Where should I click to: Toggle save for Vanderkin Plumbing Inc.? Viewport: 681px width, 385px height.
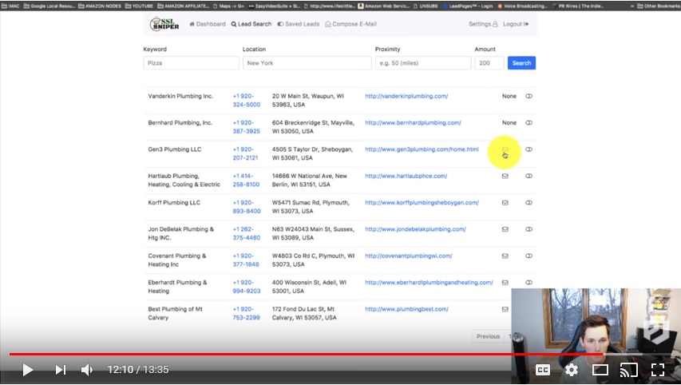click(529, 96)
